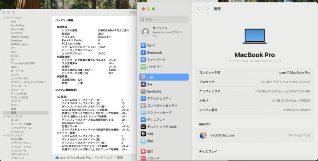Select Bluetooth in System Information tree
The image size is (318, 161).
pyautogui.click(x=17, y=29)
